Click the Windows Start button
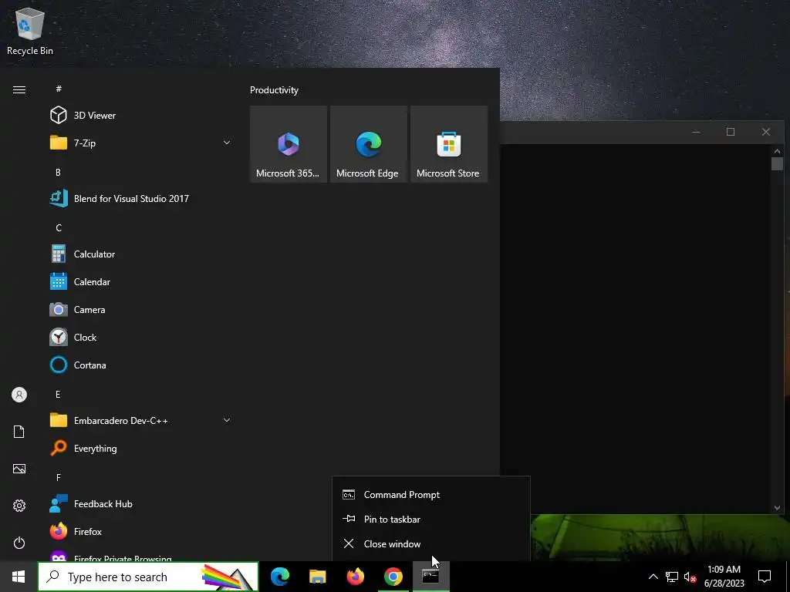This screenshot has height=592, width=790. tap(19, 577)
